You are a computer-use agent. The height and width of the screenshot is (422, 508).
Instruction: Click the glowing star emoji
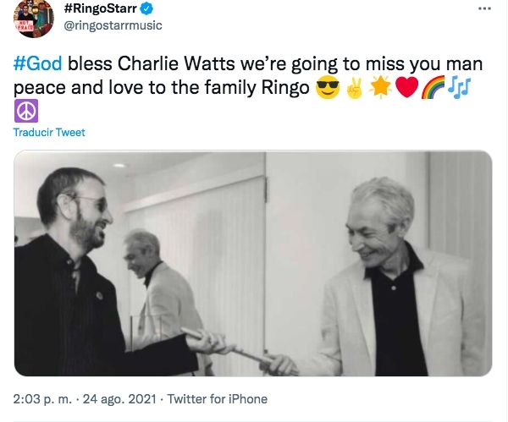coord(379,87)
